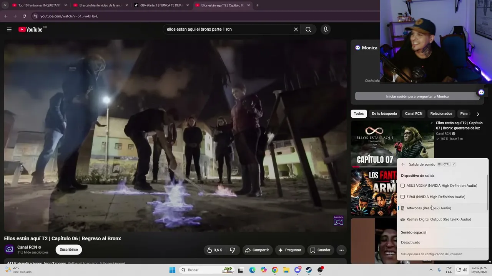Switch to El escalofriante video tab

[x=100, y=5]
